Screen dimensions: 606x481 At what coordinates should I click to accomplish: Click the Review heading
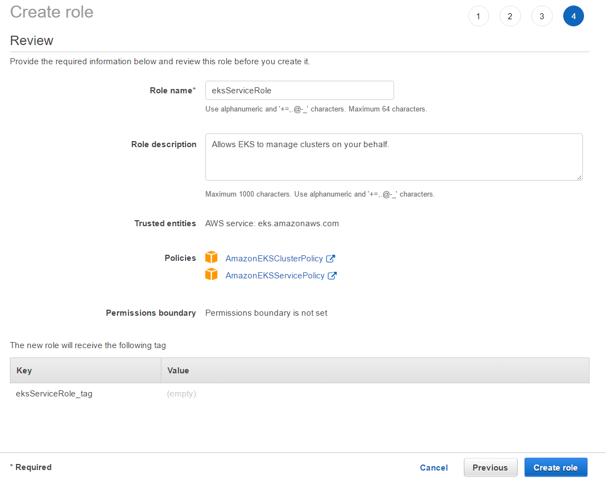(32, 41)
